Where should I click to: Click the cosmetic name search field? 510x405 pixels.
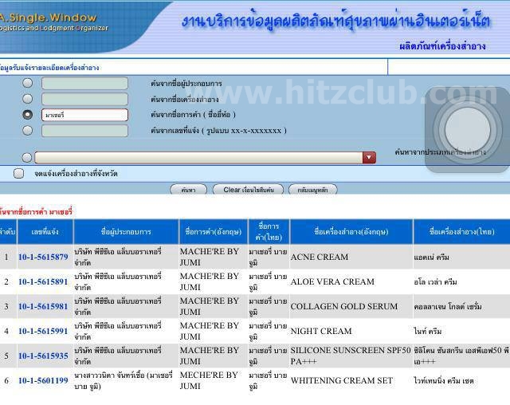coord(84,99)
